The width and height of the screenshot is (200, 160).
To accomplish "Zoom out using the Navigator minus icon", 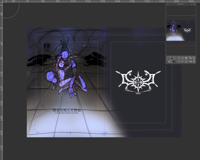I will [x=179, y=58].
